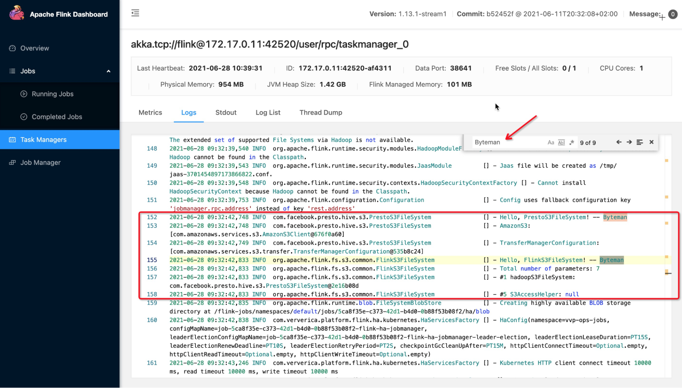Navigate to next Byteman search match
Image resolution: width=682 pixels, height=388 pixels.
point(629,142)
